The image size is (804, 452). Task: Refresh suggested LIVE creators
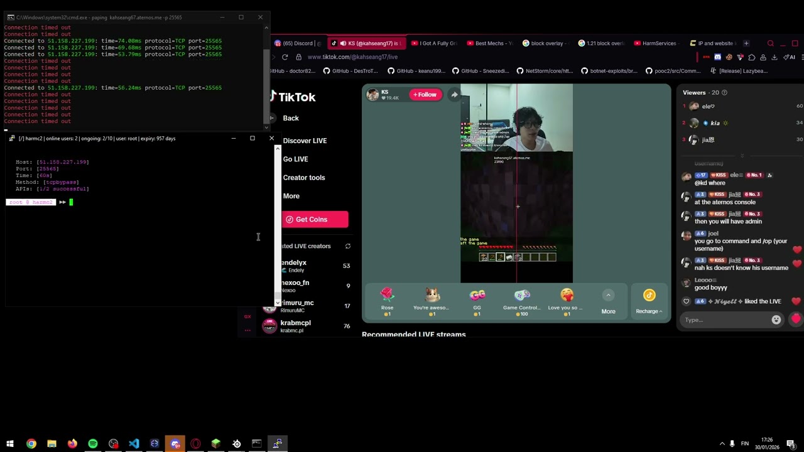click(347, 246)
